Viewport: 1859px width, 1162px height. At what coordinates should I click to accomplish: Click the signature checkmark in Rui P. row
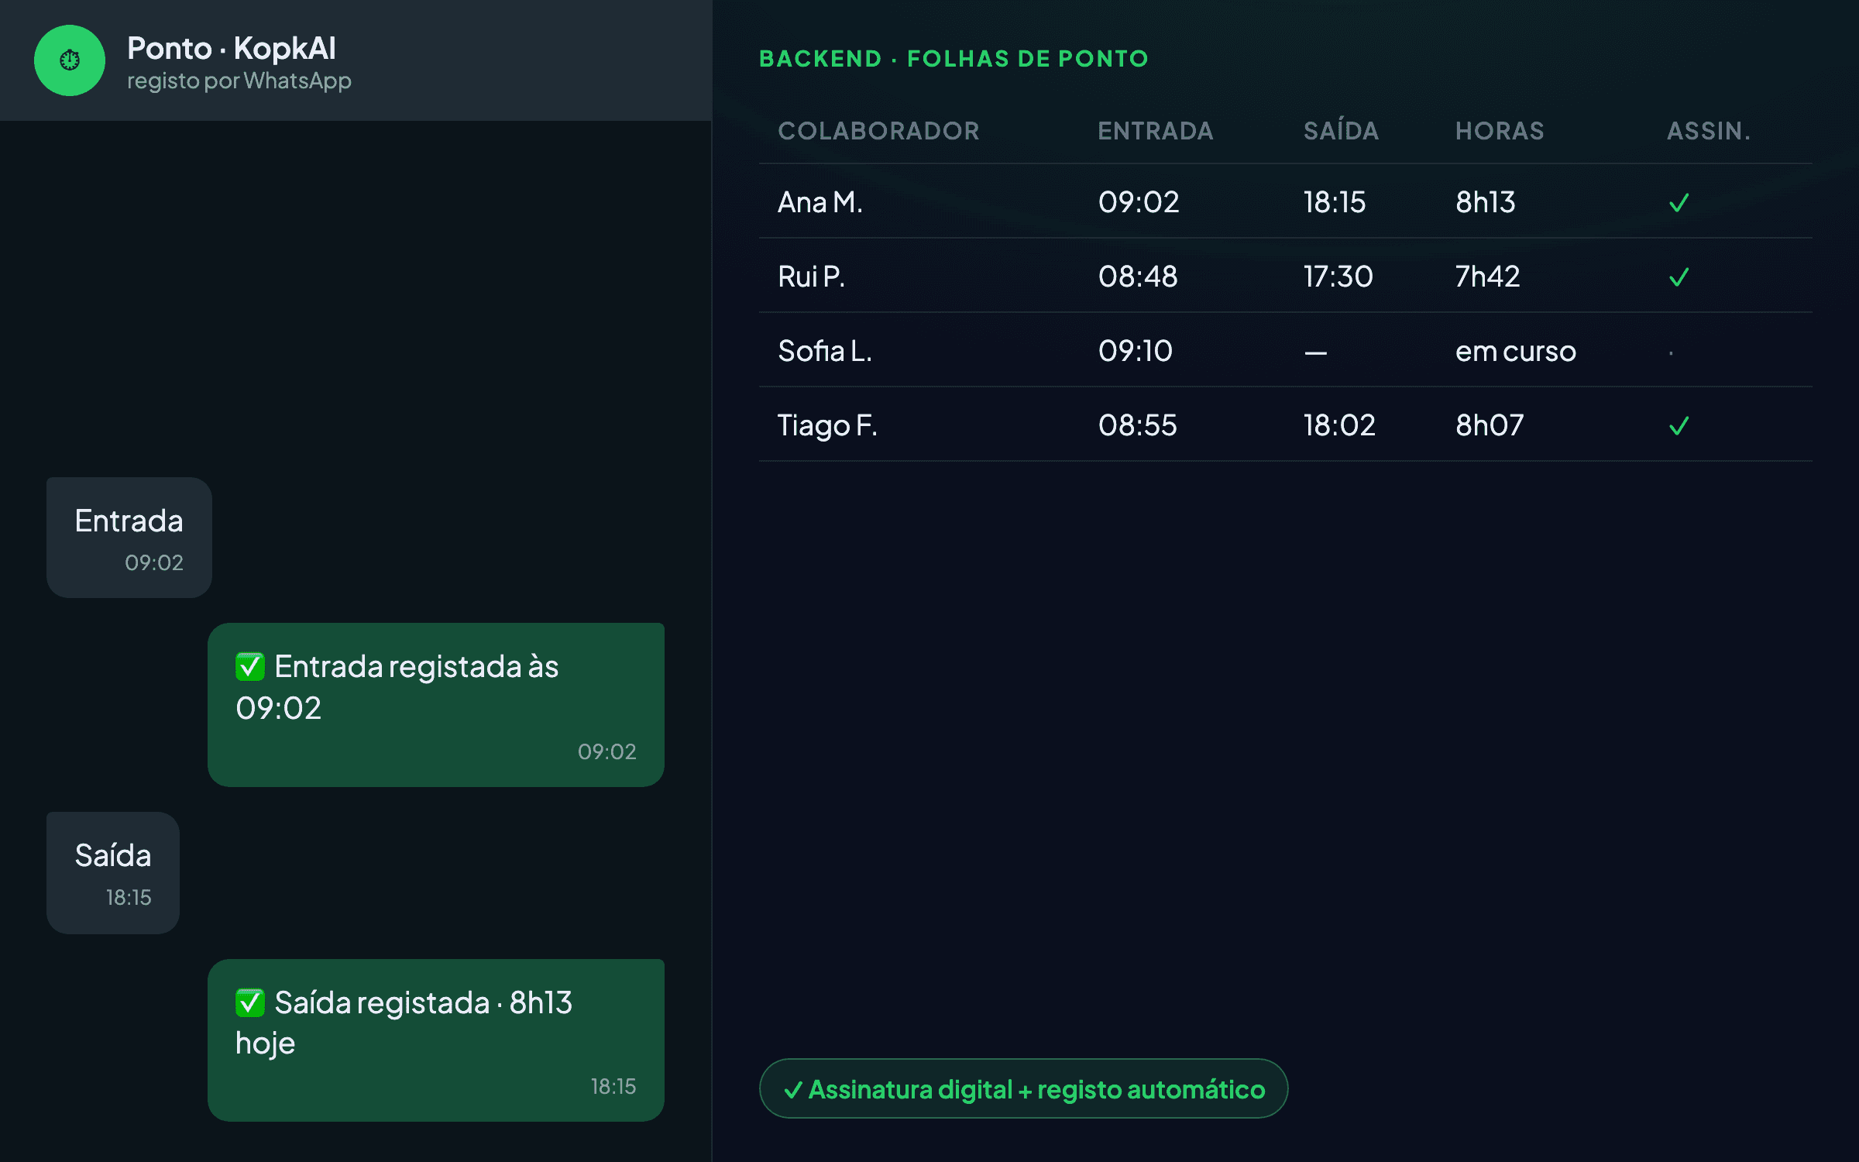tap(1679, 277)
